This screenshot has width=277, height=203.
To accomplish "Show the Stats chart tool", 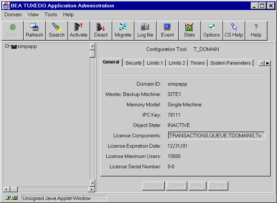I will tap(190, 31).
